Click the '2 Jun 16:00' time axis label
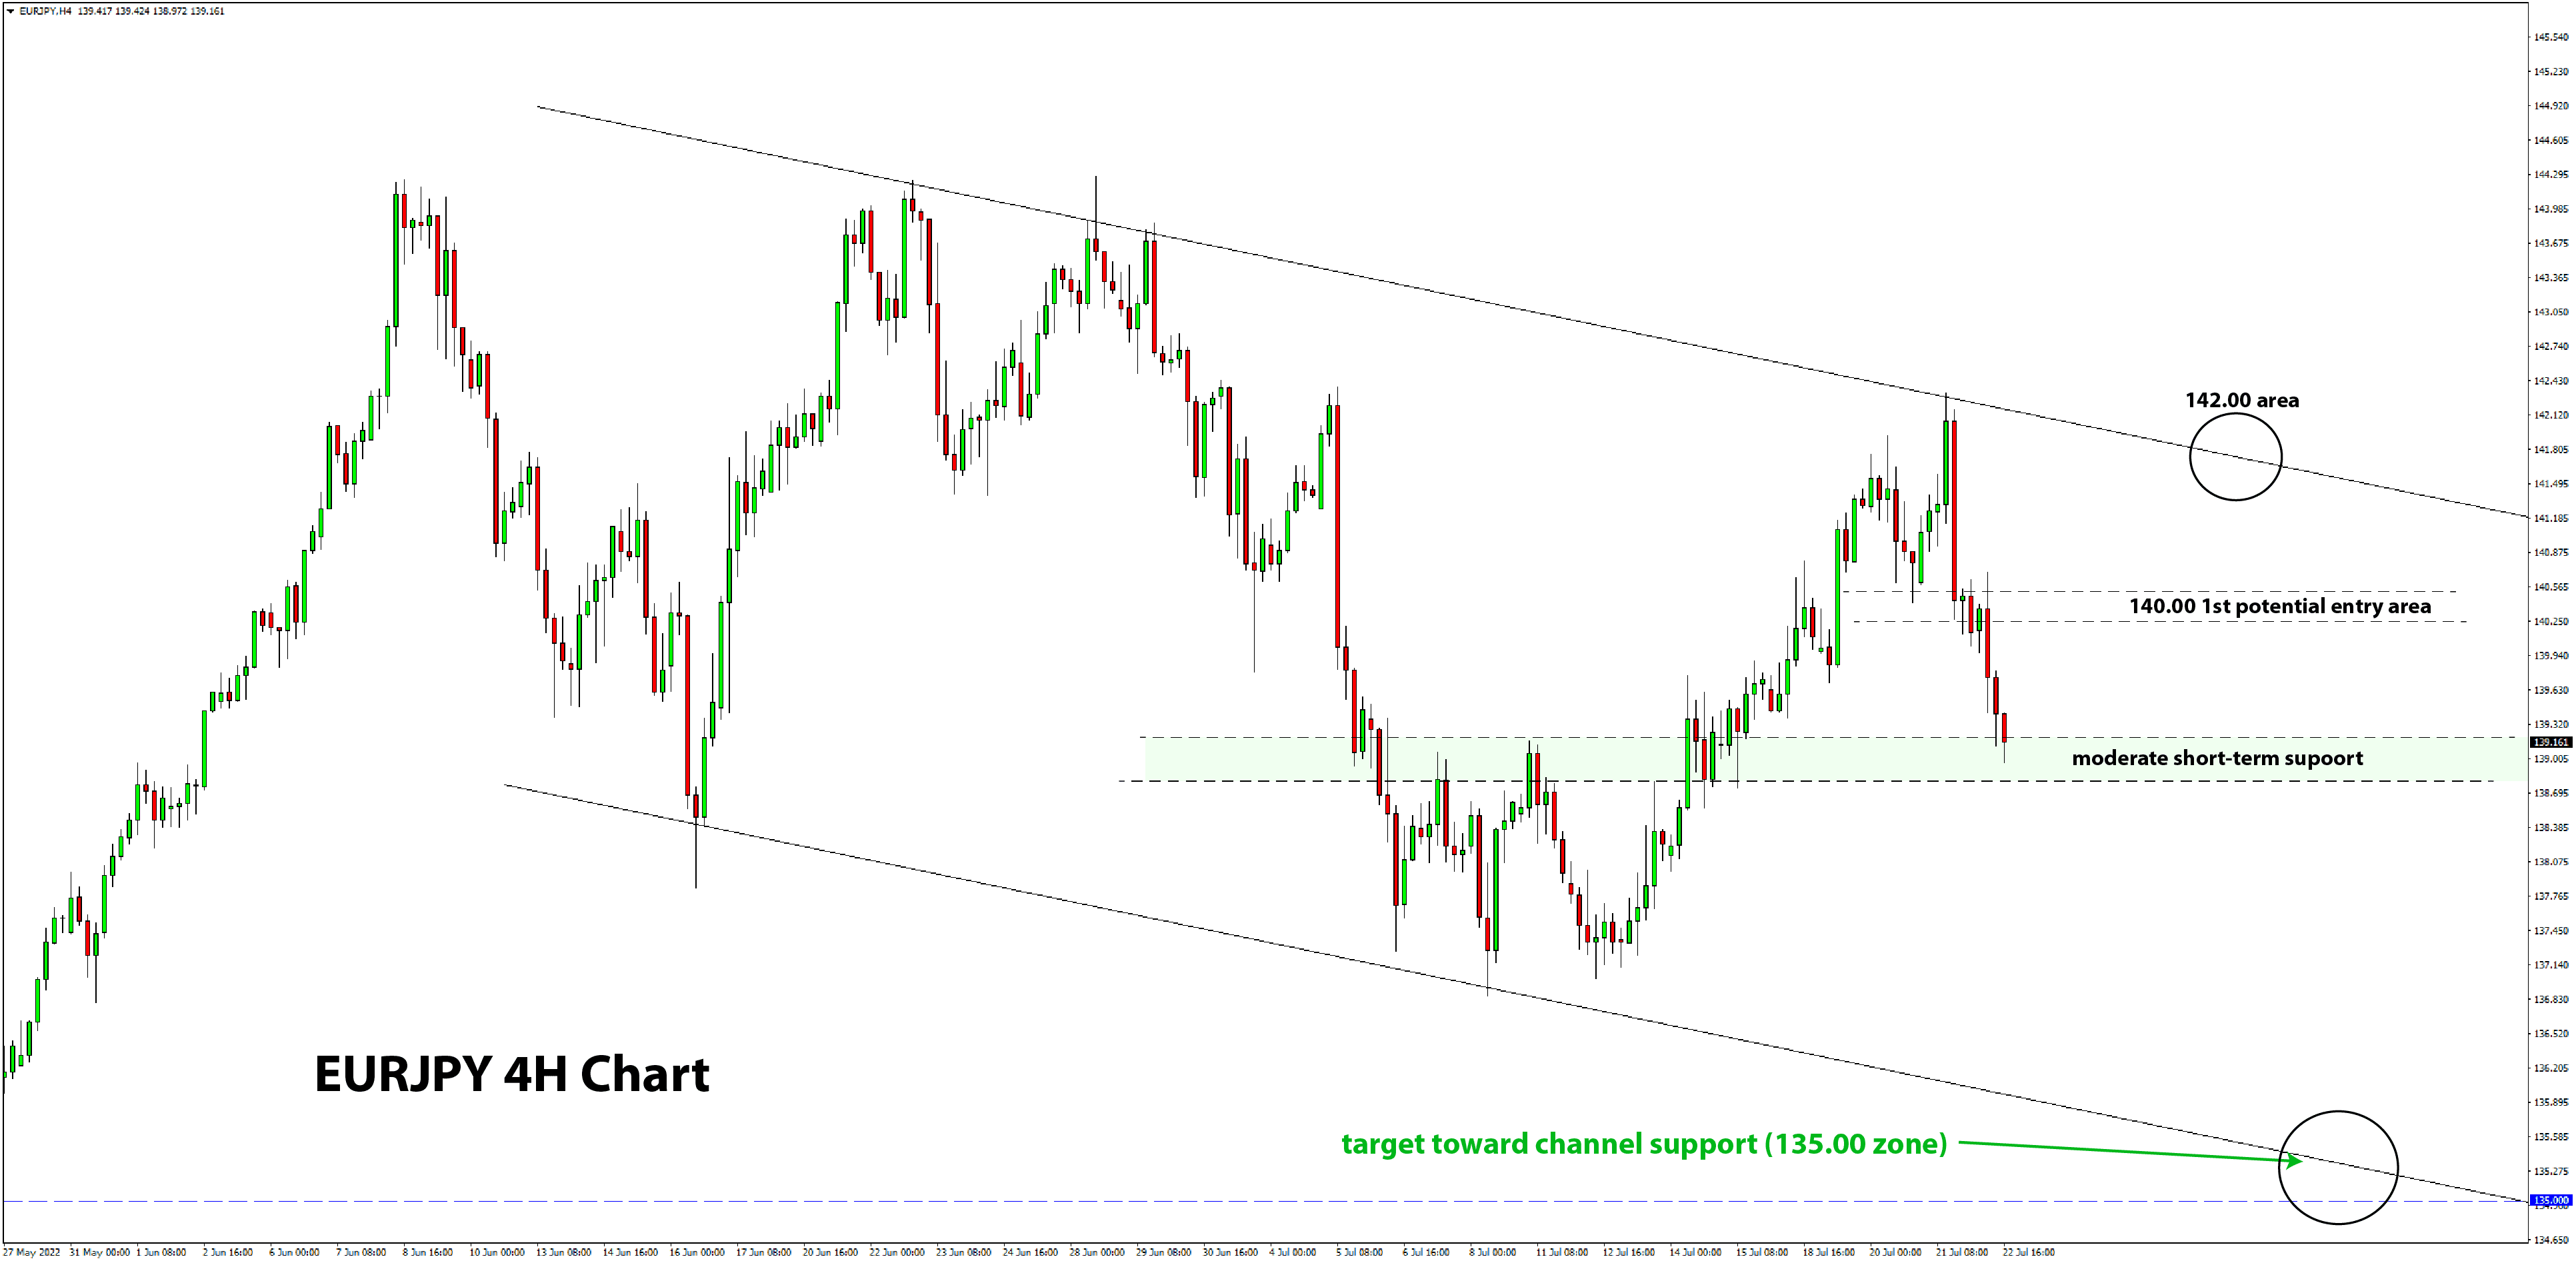This screenshot has width=2576, height=1265. 228,1252
